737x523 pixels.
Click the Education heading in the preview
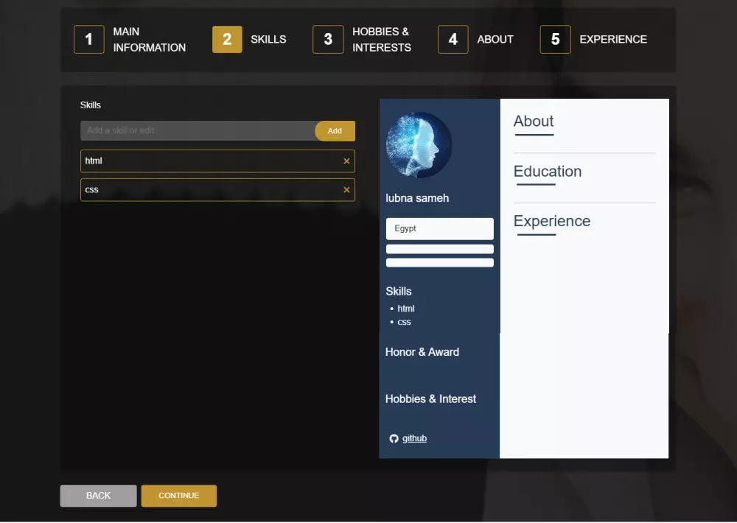click(x=548, y=172)
